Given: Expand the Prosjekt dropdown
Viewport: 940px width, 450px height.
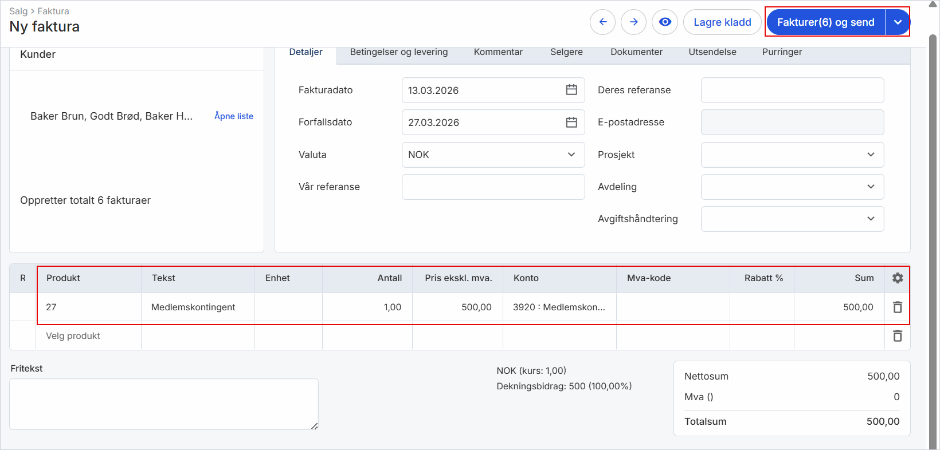Looking at the screenshot, I should tap(792, 155).
